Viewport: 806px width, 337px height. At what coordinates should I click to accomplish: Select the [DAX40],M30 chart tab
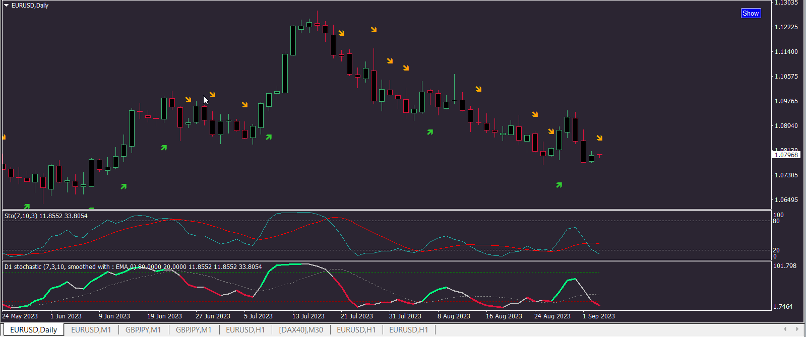coord(301,330)
